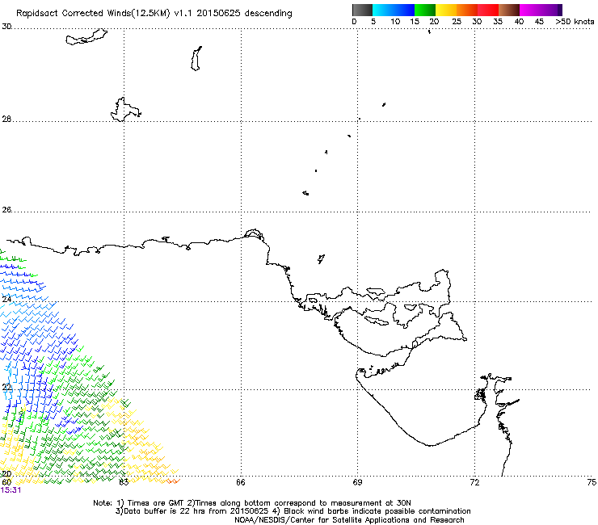Click the blue 10-15 knots color band
Viewport: 598px width, 525px height.
click(x=404, y=10)
